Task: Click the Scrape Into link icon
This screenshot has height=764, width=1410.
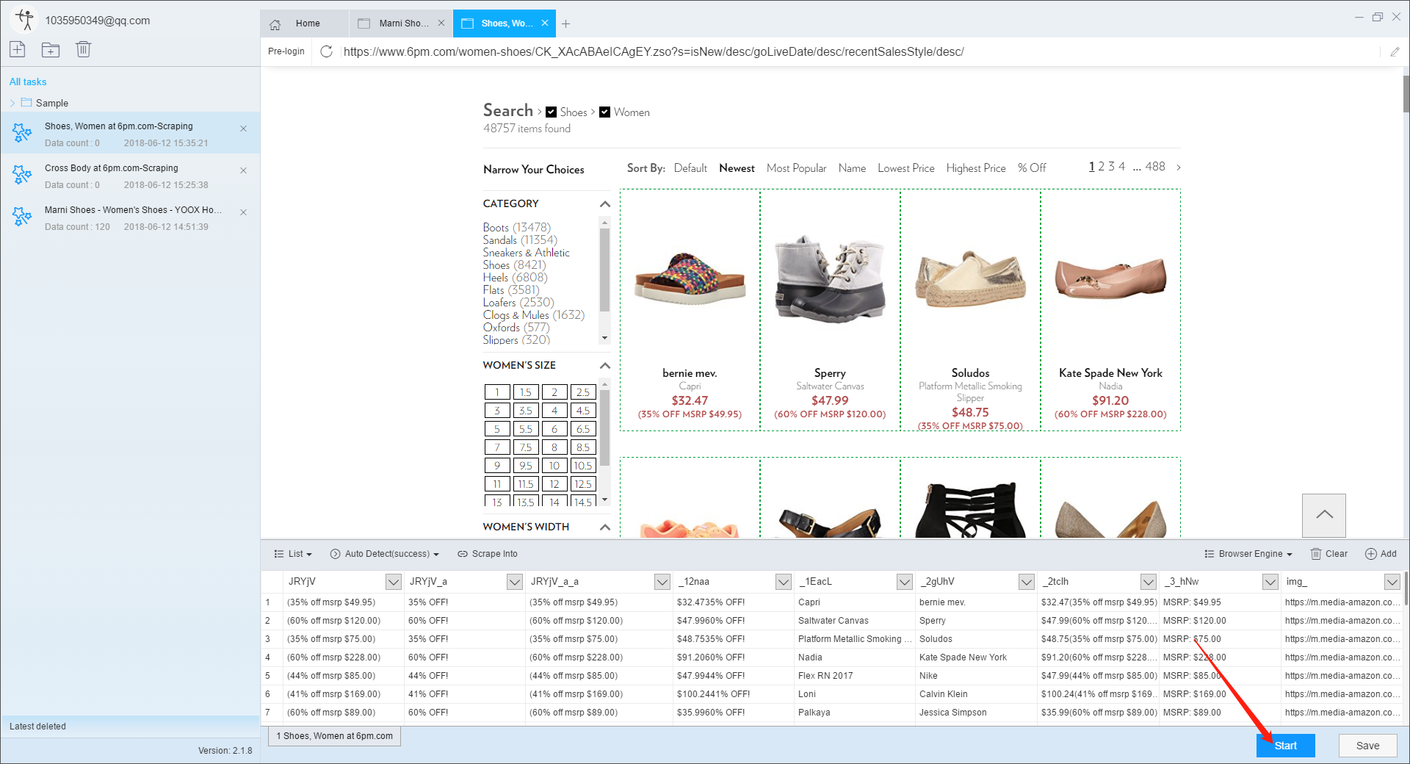Action: 463,554
